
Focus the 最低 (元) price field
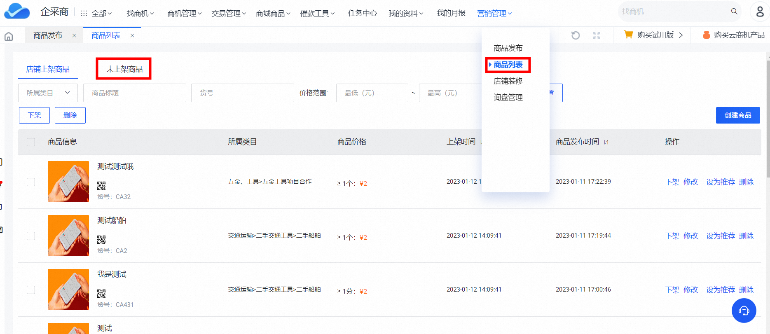[372, 93]
